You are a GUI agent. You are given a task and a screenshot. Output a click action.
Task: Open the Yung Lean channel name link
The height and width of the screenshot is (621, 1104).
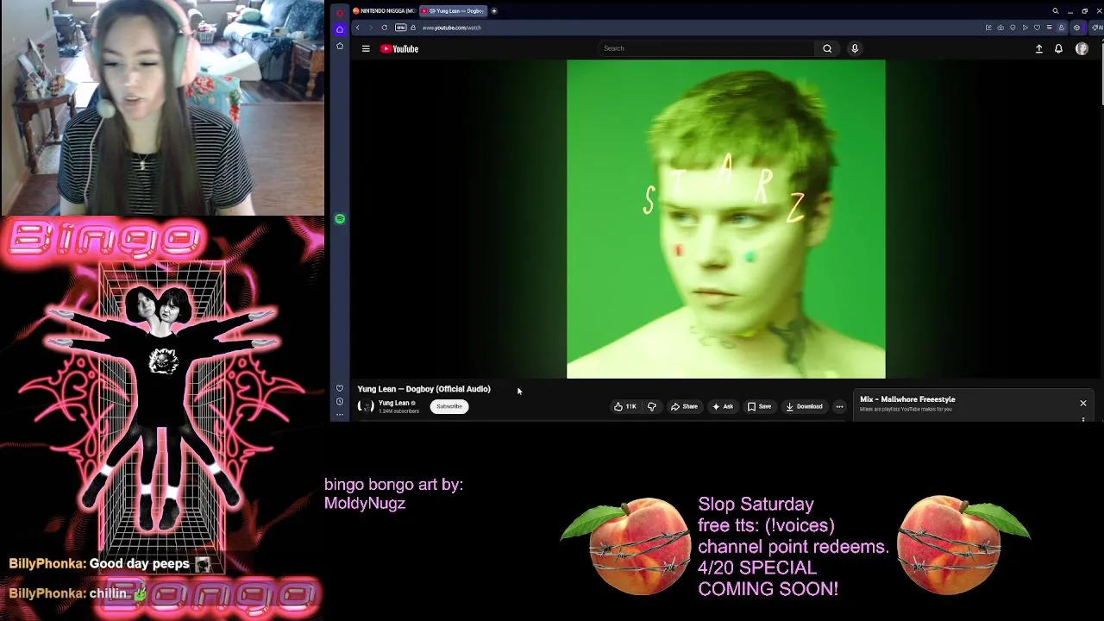[393, 403]
